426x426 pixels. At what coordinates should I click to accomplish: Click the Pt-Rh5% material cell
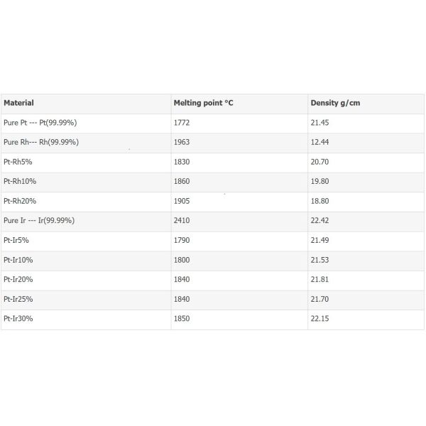pyautogui.click(x=18, y=162)
